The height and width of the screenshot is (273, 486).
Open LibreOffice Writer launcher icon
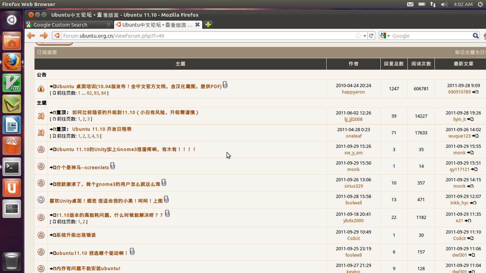12,125
